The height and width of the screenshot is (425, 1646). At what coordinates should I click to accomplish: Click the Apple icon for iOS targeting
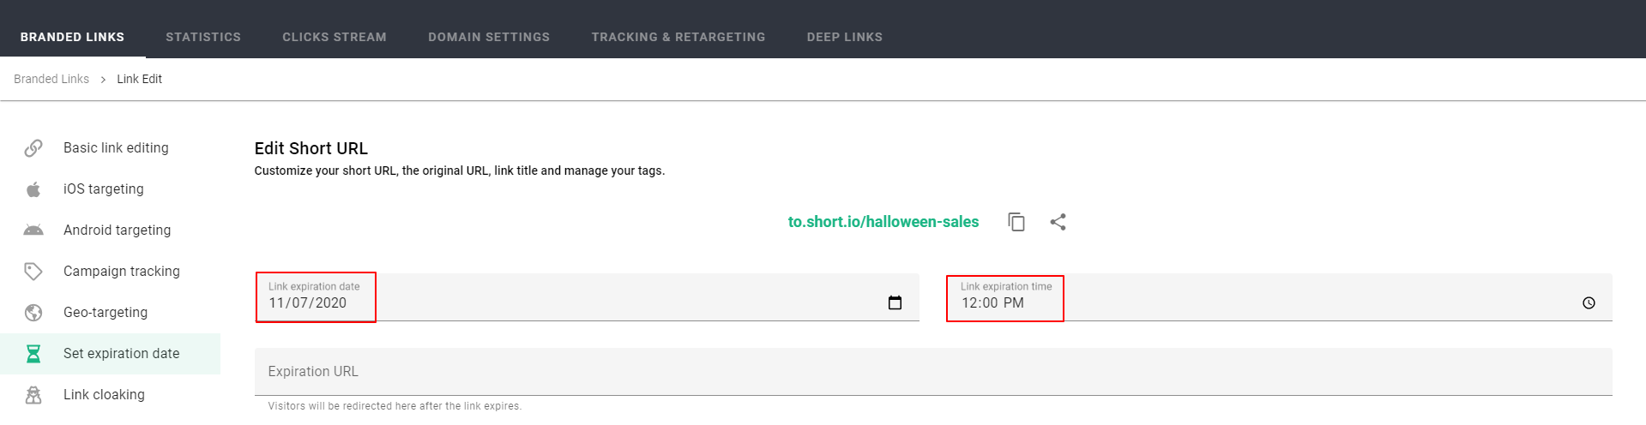pos(33,189)
